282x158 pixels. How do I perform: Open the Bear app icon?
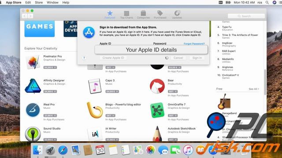click(x=157, y=86)
